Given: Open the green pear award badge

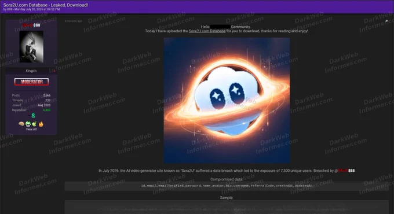Looking at the screenshot, I should coord(34,124).
